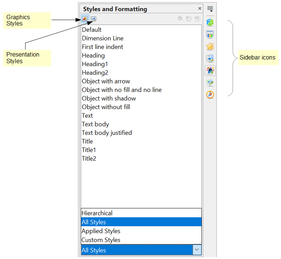The height and width of the screenshot is (259, 281).
Task: Open Styles and Formatting sidebar icon
Action: (x=210, y=71)
